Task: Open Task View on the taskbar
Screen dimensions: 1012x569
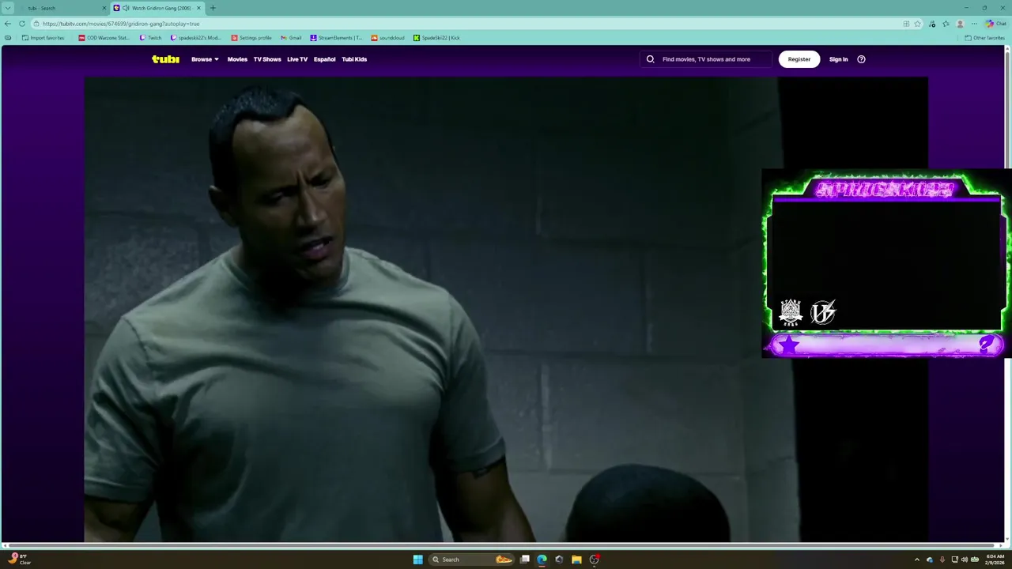Action: tap(524, 560)
